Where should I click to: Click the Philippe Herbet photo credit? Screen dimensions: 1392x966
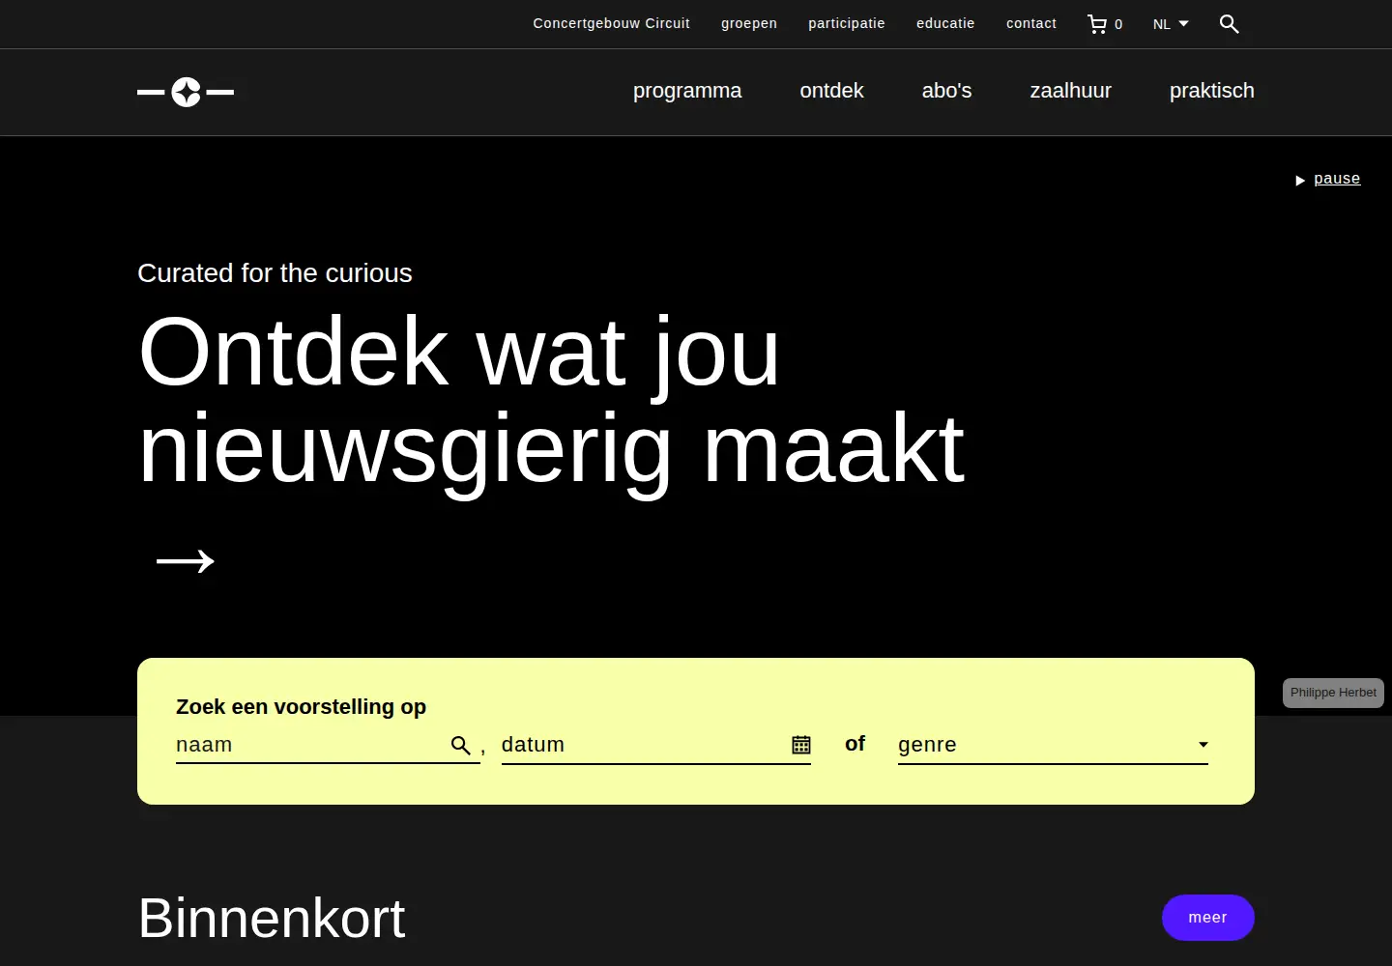(x=1333, y=693)
